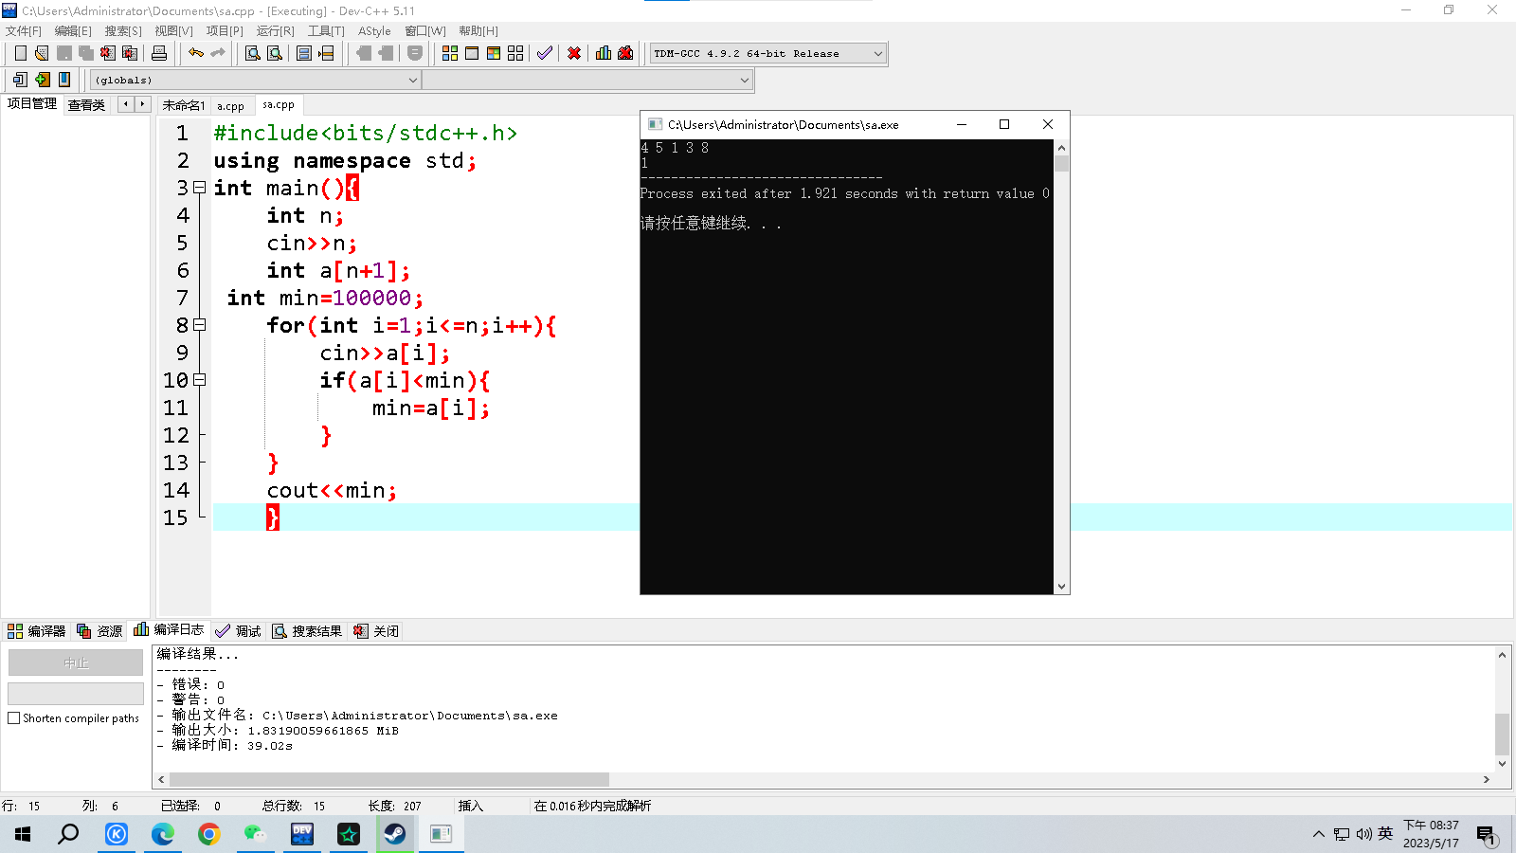Click the Goto bookmark icon
The height and width of the screenshot is (853, 1516).
pos(64,80)
